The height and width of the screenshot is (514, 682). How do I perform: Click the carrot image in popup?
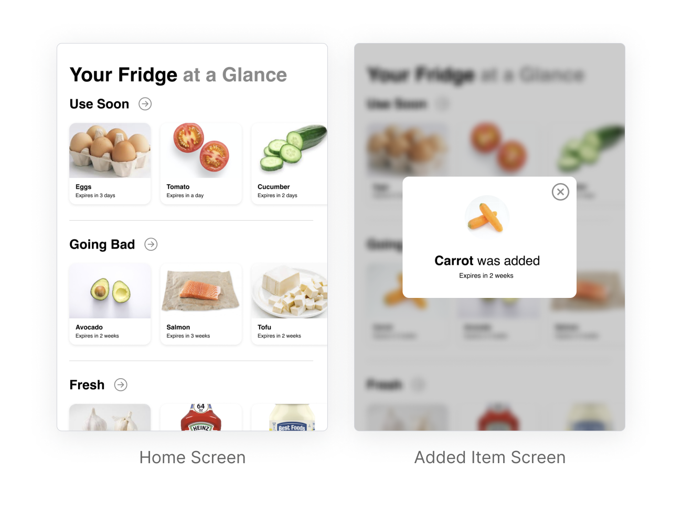click(x=486, y=218)
